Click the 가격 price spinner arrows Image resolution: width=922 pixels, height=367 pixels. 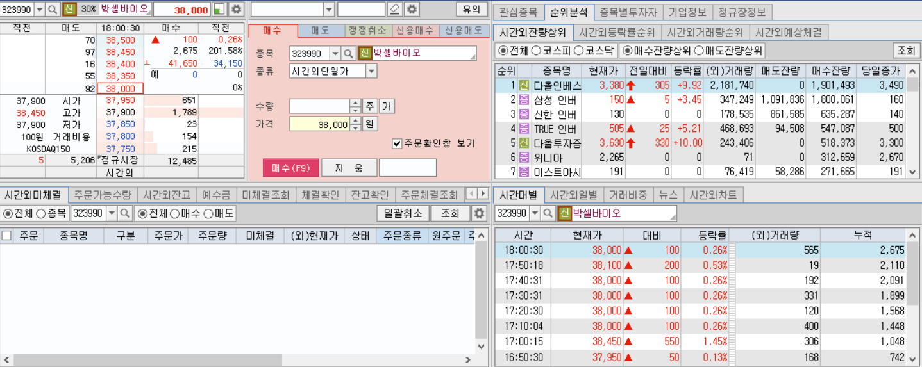pos(355,124)
